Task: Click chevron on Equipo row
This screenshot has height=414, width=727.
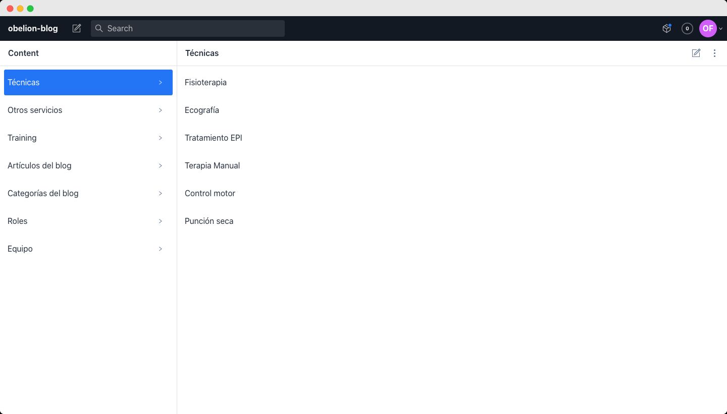Action: [161, 249]
